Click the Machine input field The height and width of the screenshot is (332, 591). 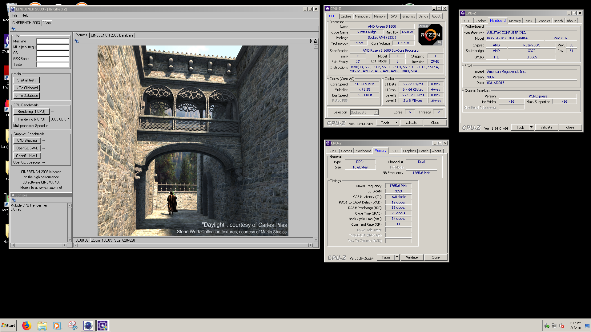tap(53, 41)
